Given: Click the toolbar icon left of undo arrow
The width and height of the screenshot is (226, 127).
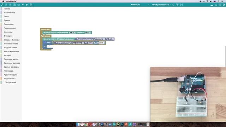Looking at the screenshot, I should 19,5.
